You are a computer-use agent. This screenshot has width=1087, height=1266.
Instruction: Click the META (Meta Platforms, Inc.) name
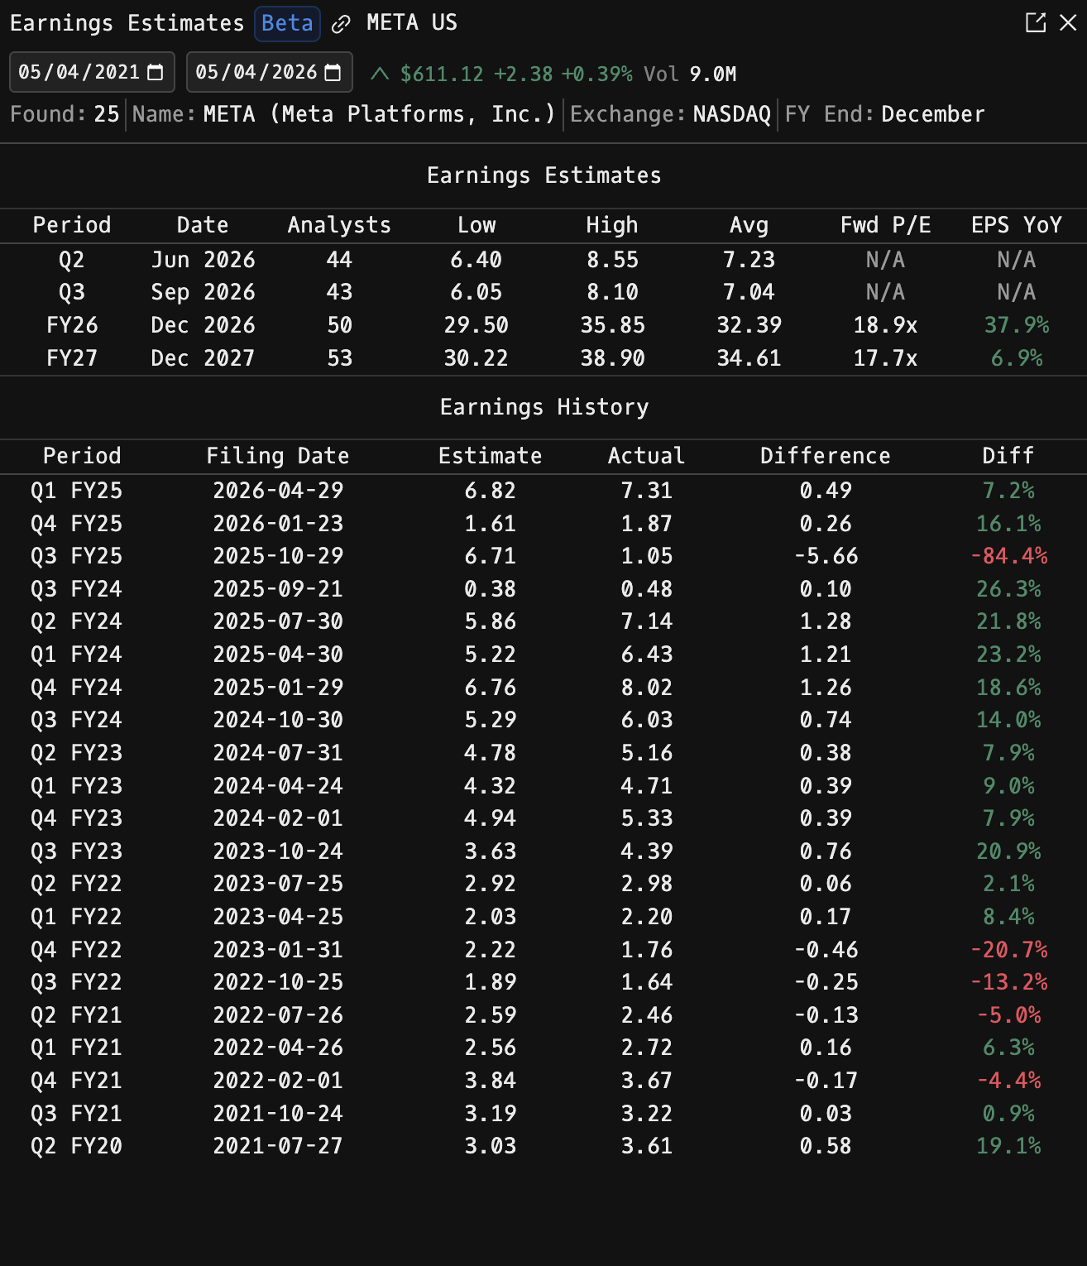(379, 114)
